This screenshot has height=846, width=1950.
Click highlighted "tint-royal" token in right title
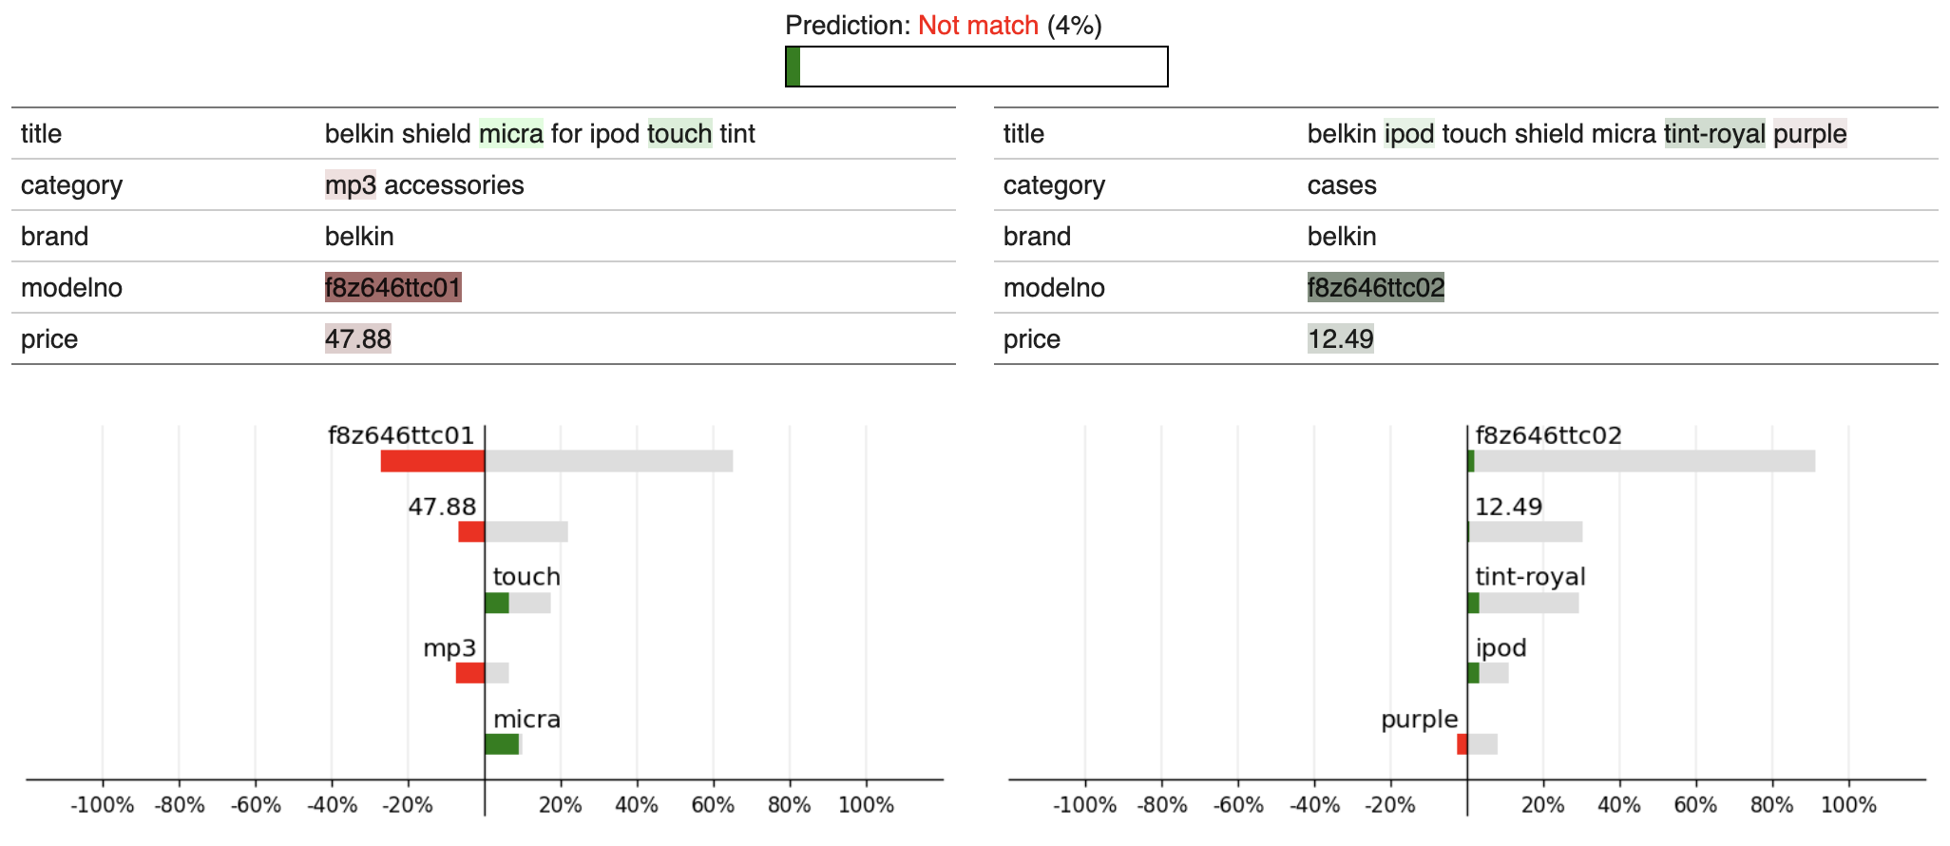(1714, 133)
